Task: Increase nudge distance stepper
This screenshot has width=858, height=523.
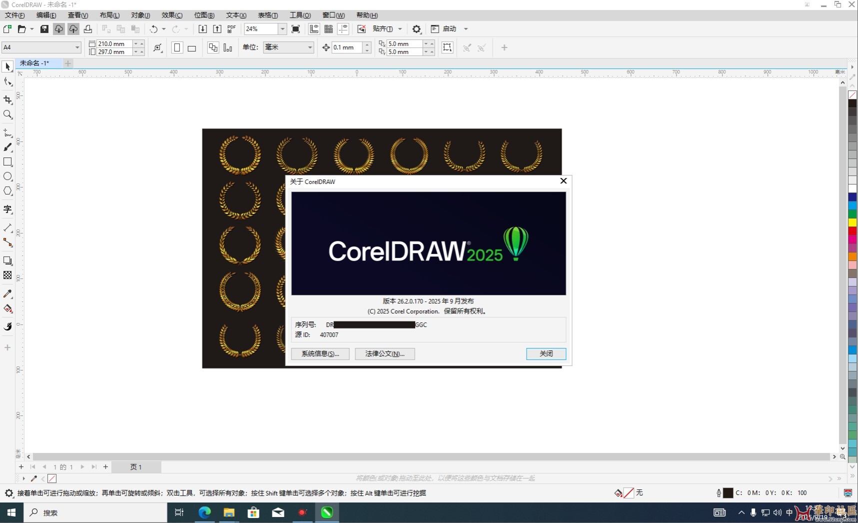Action: pyautogui.click(x=367, y=45)
